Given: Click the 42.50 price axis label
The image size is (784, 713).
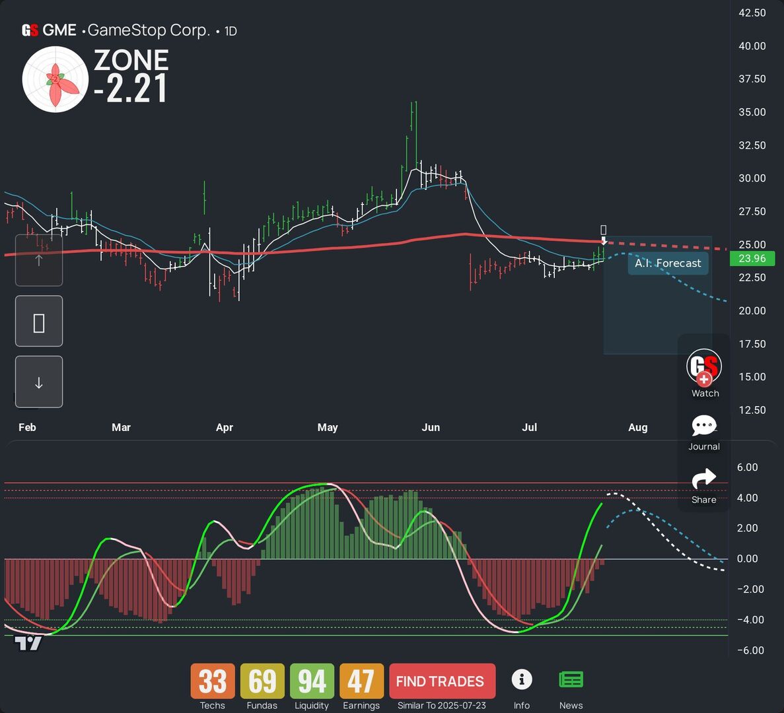Looking at the screenshot, I should tap(752, 13).
